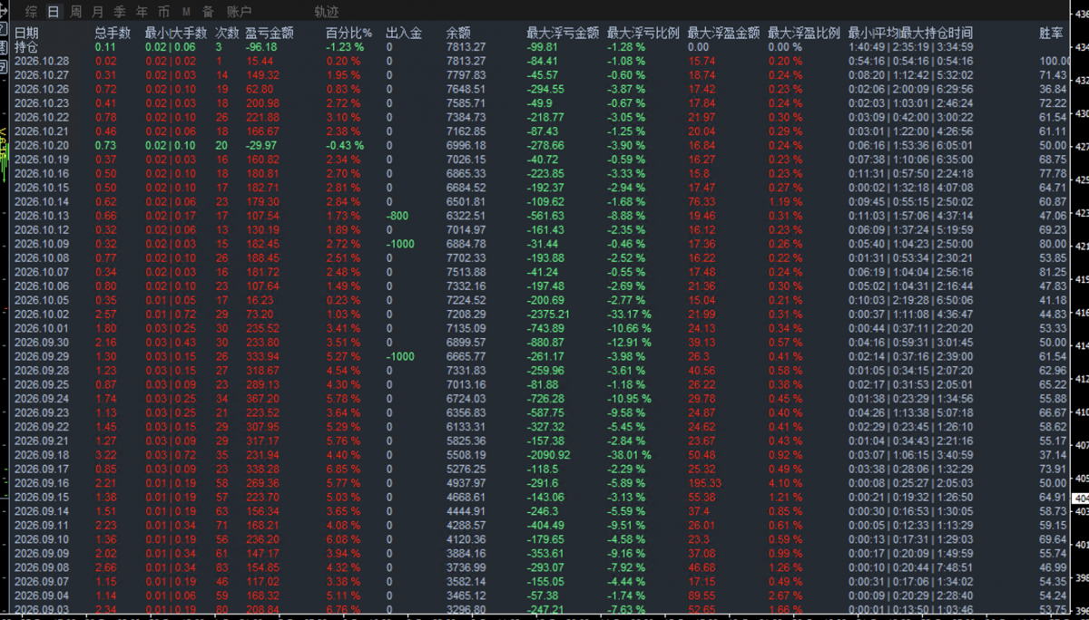Click the -2375.21 max floating loss
This screenshot has width=1089, height=620.
[548, 314]
